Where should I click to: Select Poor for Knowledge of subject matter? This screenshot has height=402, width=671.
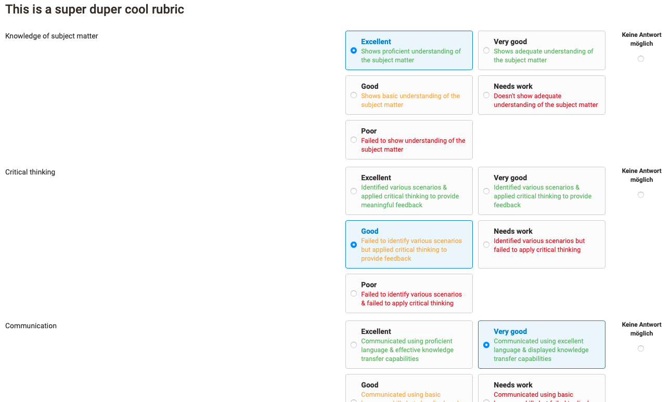pyautogui.click(x=354, y=140)
